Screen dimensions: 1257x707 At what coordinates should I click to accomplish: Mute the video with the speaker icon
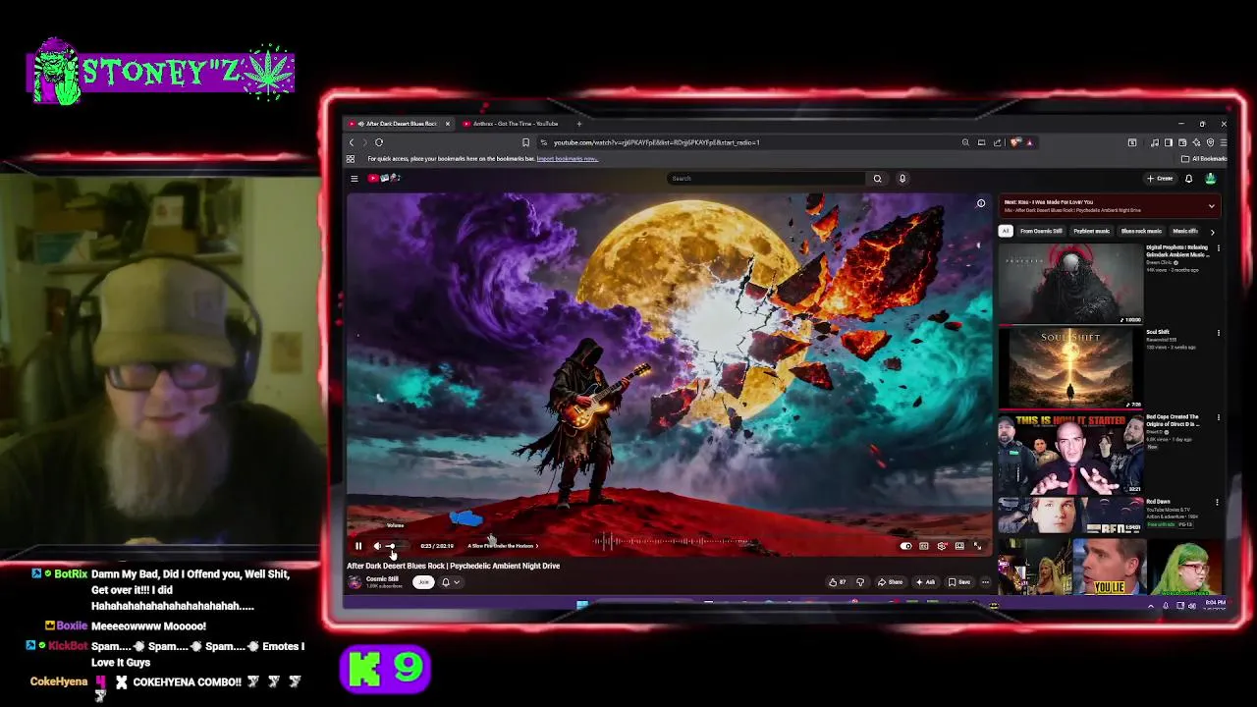(377, 546)
